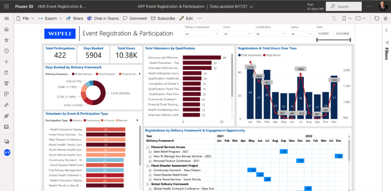Expand Personal Finance Conference - 2021 row
Image resolution: width=391 pixels, height=191 pixels.
pyautogui.click(x=150, y=161)
